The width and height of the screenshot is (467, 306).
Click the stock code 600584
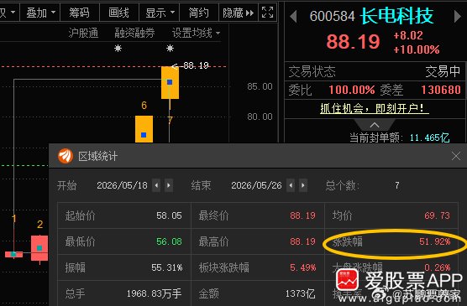click(332, 16)
